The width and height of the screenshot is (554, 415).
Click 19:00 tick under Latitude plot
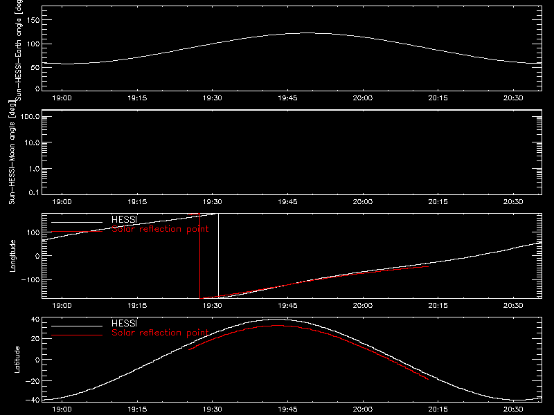(62, 409)
